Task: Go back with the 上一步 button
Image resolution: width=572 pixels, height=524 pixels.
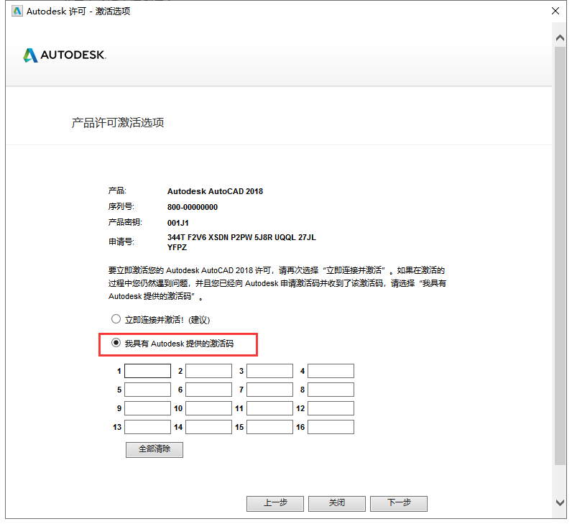Action: 275,504
